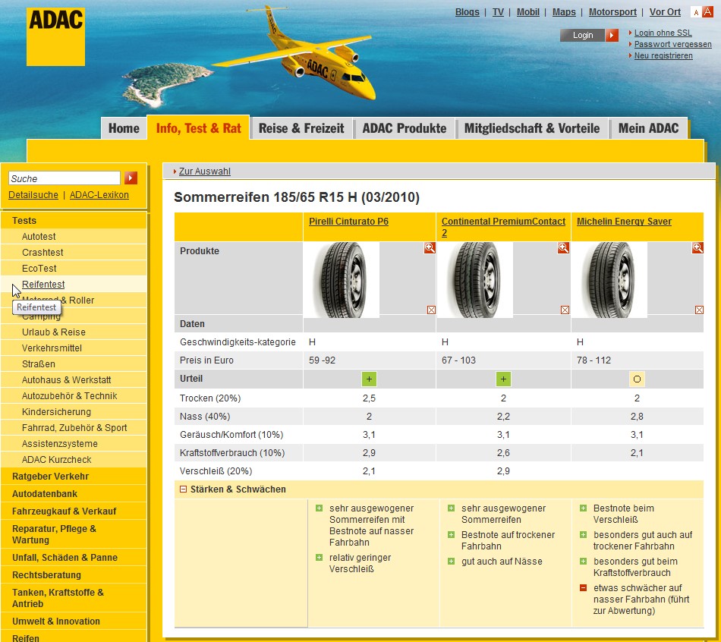Open the Info, Test & Rat tab
721x642 pixels.
pyautogui.click(x=198, y=127)
